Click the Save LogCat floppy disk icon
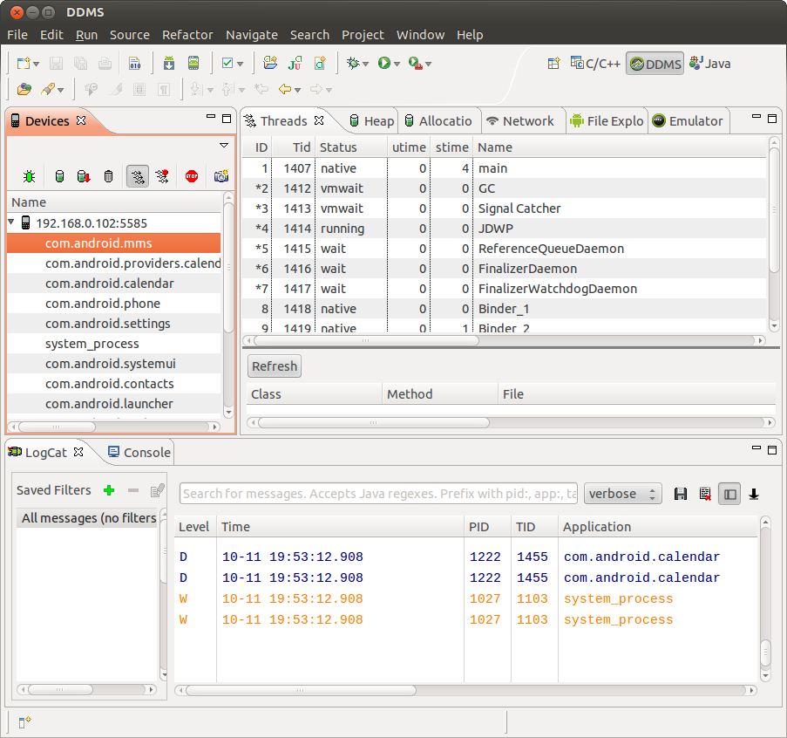 click(x=681, y=494)
